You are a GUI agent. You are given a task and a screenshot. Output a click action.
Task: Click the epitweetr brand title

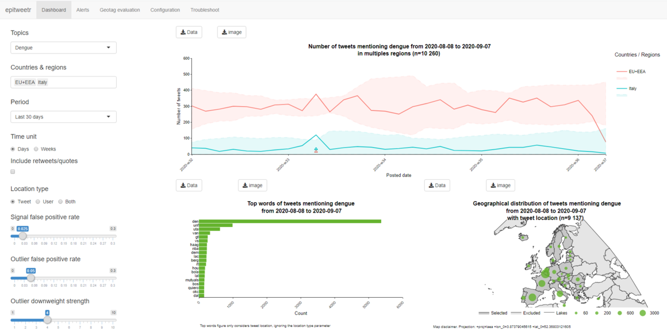click(x=17, y=10)
